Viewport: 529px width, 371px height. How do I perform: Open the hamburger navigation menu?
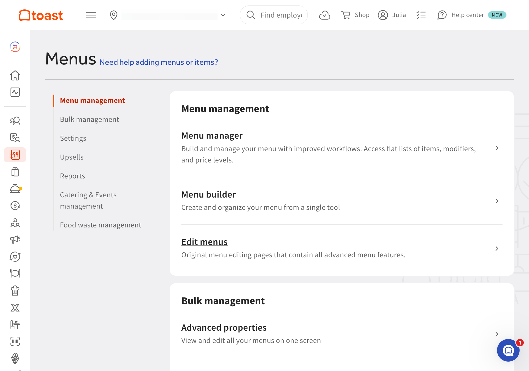pos(91,15)
